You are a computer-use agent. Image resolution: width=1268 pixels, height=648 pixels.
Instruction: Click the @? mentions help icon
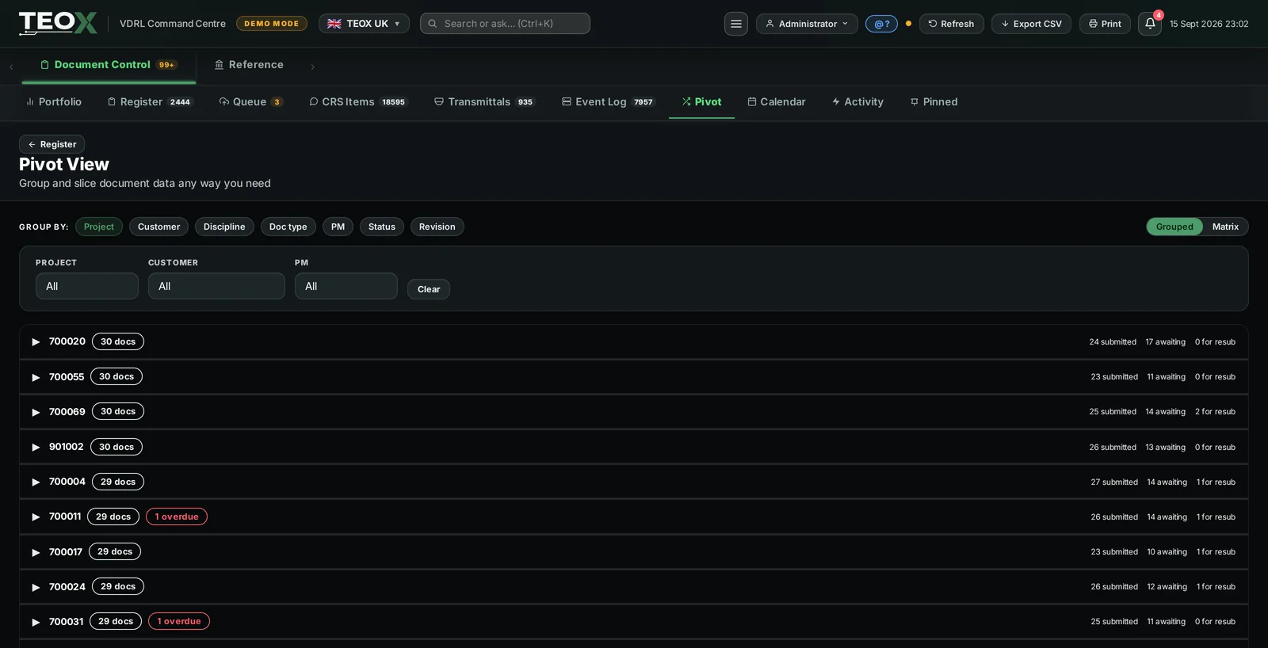881,24
